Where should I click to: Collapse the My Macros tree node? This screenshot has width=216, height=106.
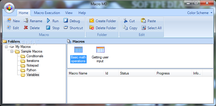(x=6, y=47)
